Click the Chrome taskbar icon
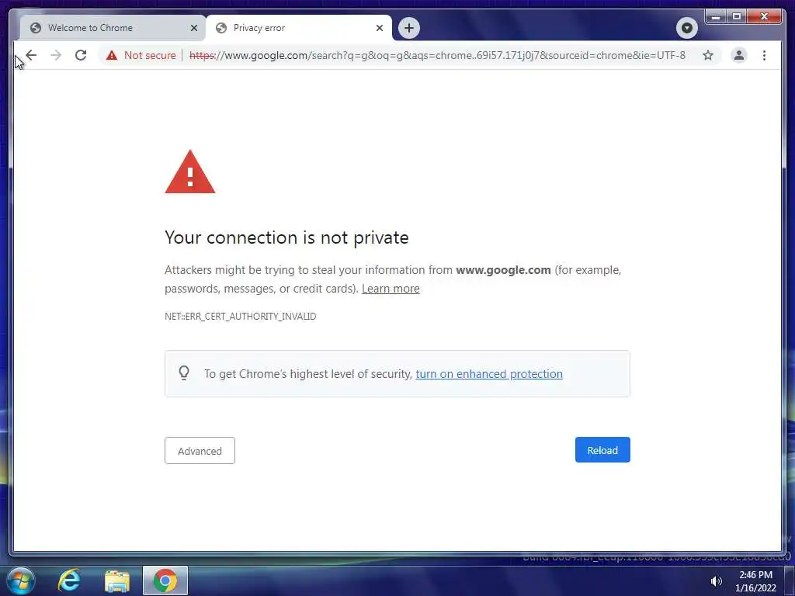 coord(165,580)
